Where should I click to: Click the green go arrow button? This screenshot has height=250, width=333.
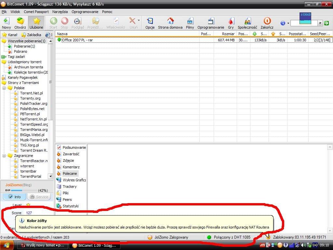326,23
